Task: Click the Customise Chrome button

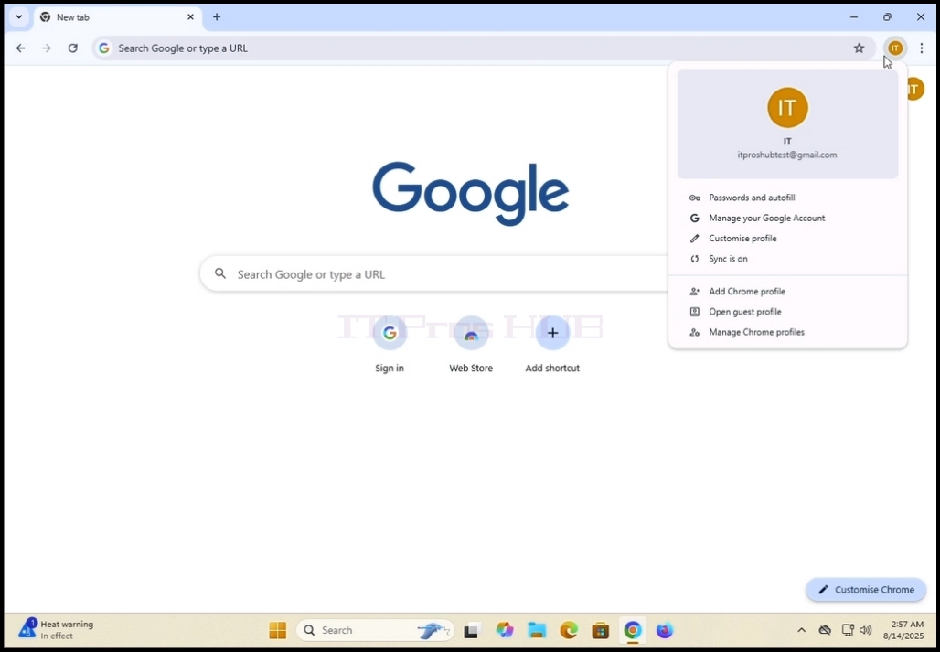Action: pos(866,590)
